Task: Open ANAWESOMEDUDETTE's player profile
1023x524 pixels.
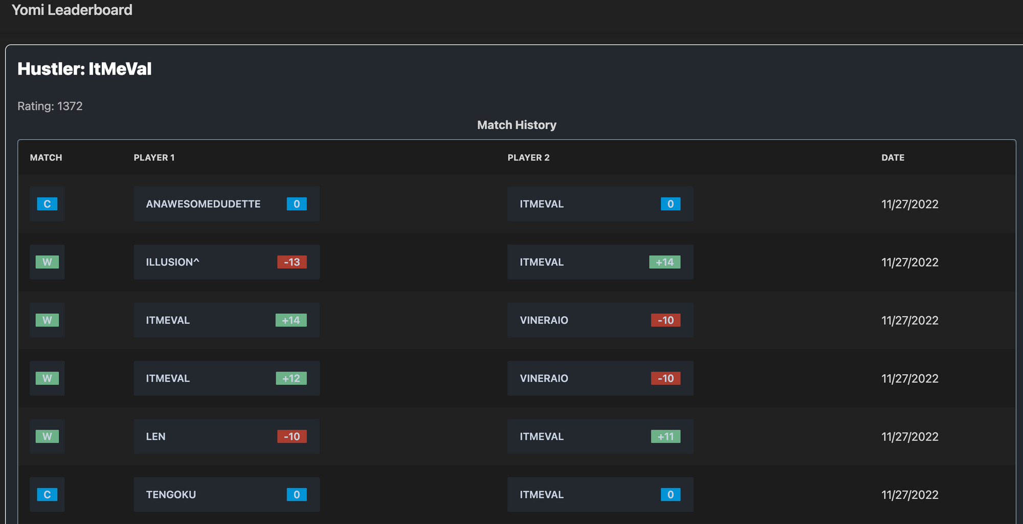Action: [x=203, y=204]
